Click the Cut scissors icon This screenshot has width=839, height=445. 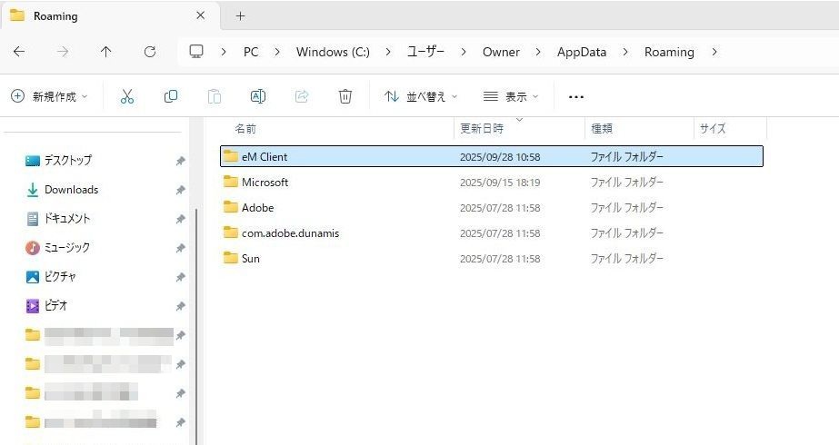127,96
